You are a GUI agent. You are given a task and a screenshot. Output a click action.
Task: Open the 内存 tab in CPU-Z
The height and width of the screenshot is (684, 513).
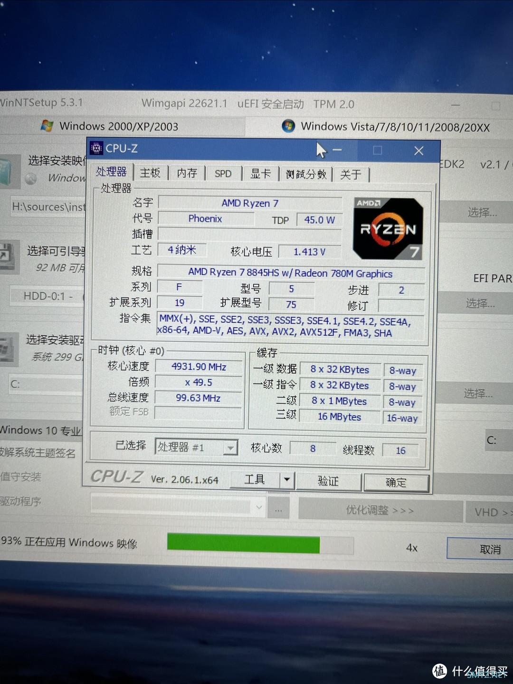[187, 173]
